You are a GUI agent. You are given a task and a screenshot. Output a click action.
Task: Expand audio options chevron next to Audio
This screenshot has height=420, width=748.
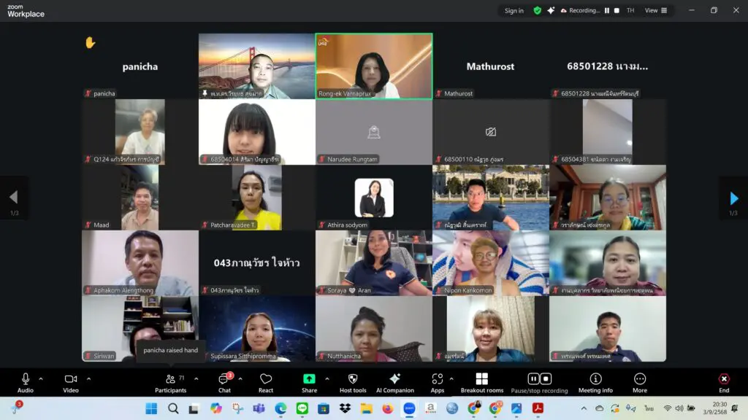41,378
